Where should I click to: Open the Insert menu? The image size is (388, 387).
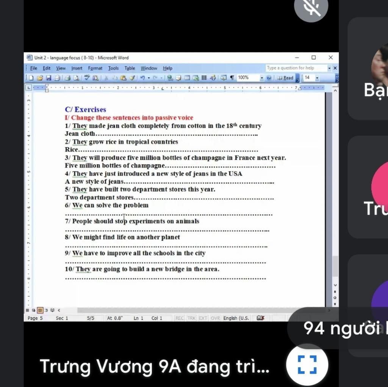pos(77,68)
